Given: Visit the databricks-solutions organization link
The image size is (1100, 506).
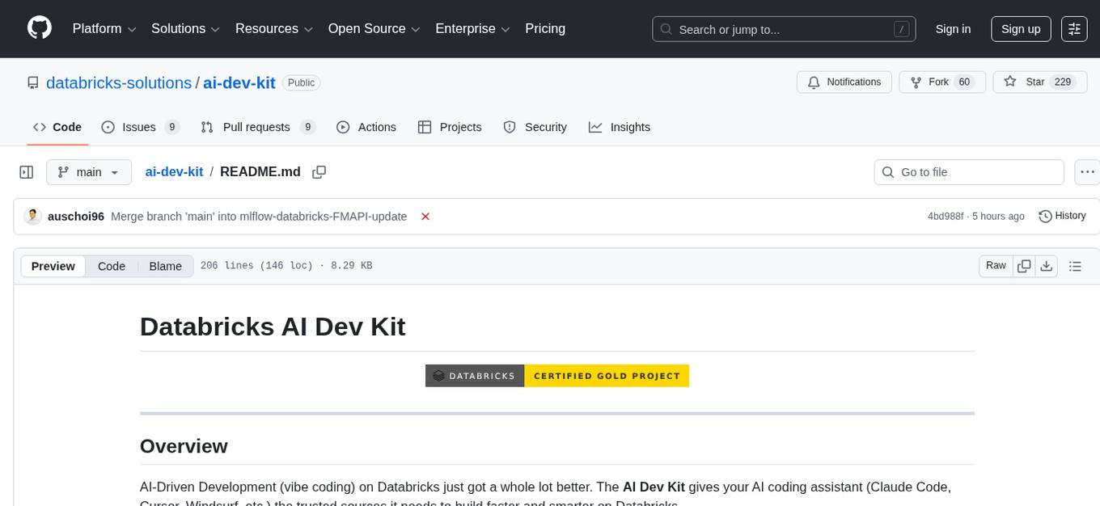Looking at the screenshot, I should [118, 82].
